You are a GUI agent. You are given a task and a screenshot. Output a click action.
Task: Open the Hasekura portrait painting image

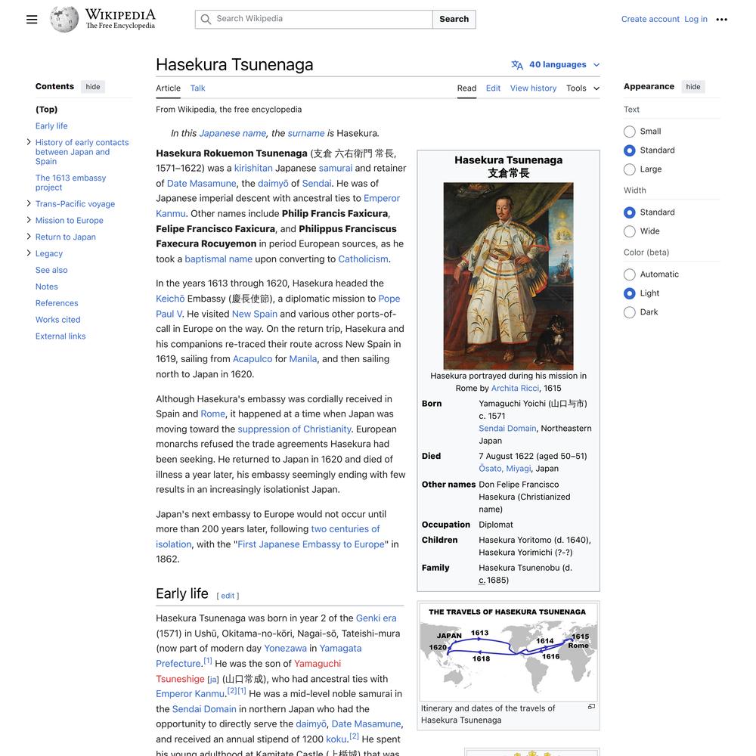(508, 276)
